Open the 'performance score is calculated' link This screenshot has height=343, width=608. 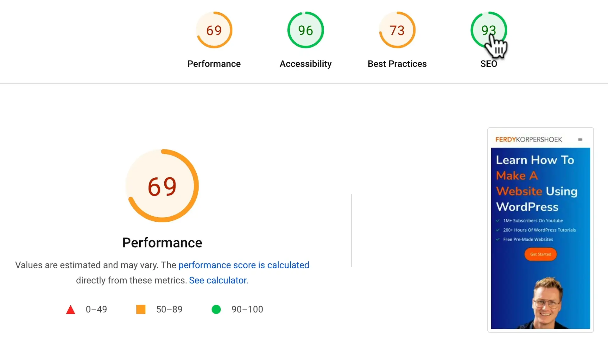(244, 265)
